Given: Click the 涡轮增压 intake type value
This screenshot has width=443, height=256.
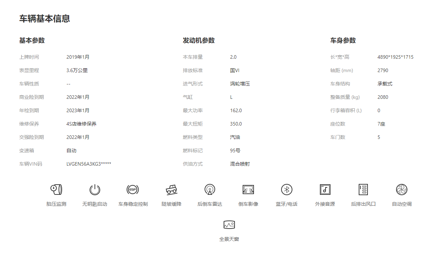Looking at the screenshot, I should pos(240,84).
